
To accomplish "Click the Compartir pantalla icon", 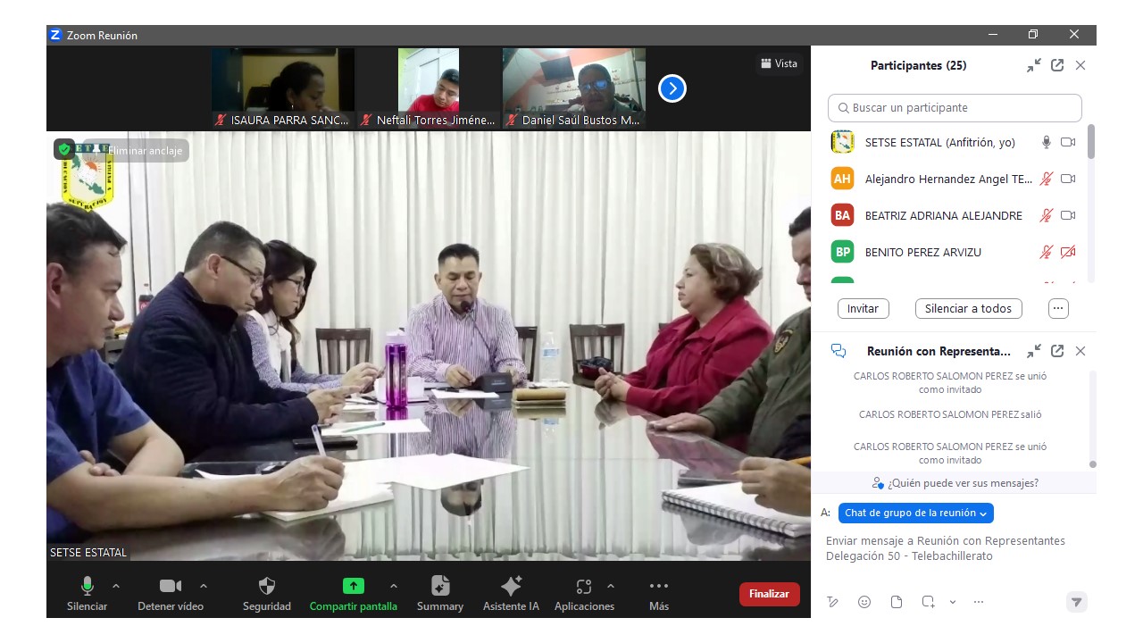I will [354, 587].
